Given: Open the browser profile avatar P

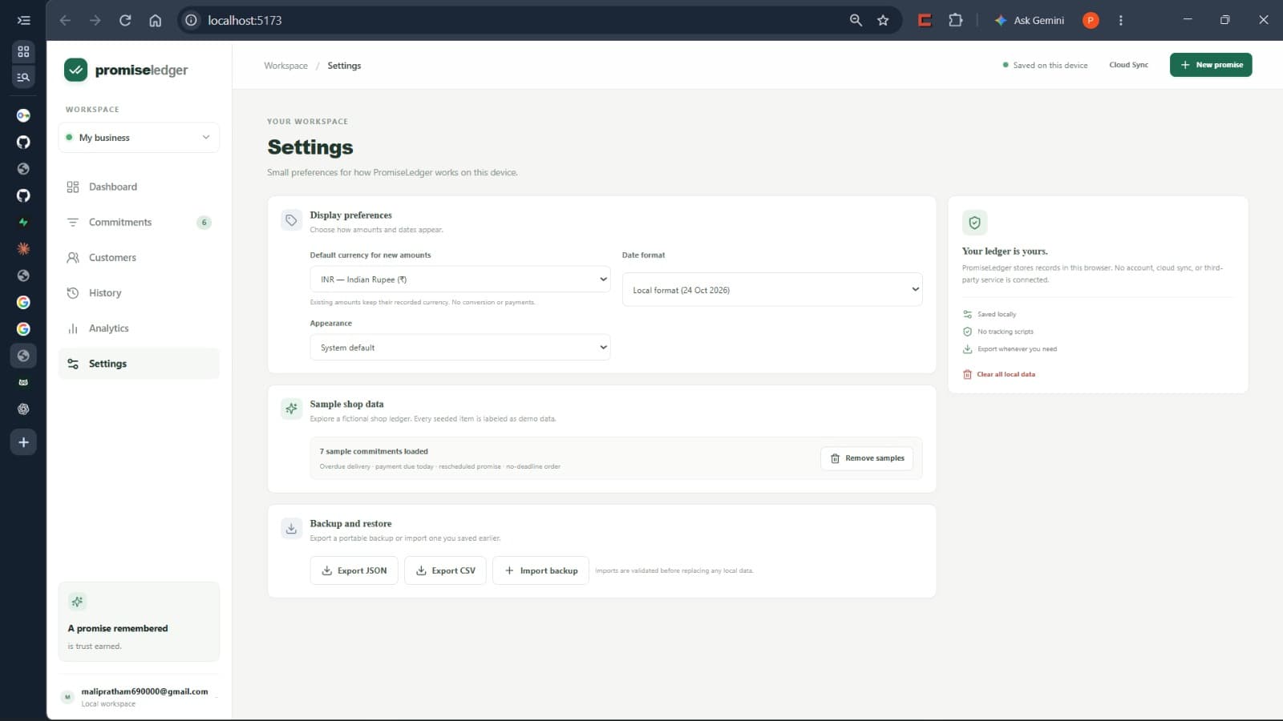Looking at the screenshot, I should pos(1091,20).
